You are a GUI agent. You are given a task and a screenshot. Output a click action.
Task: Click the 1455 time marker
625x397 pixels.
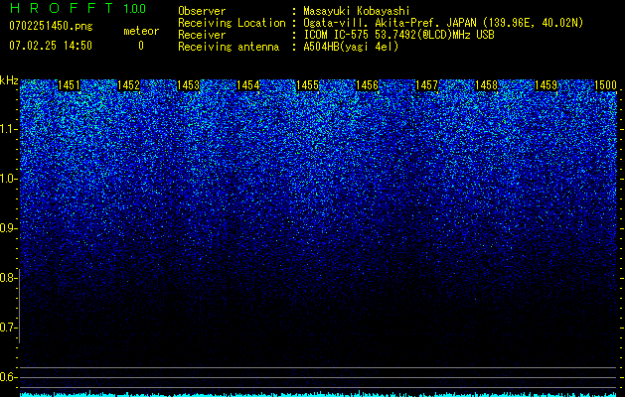tap(308, 85)
